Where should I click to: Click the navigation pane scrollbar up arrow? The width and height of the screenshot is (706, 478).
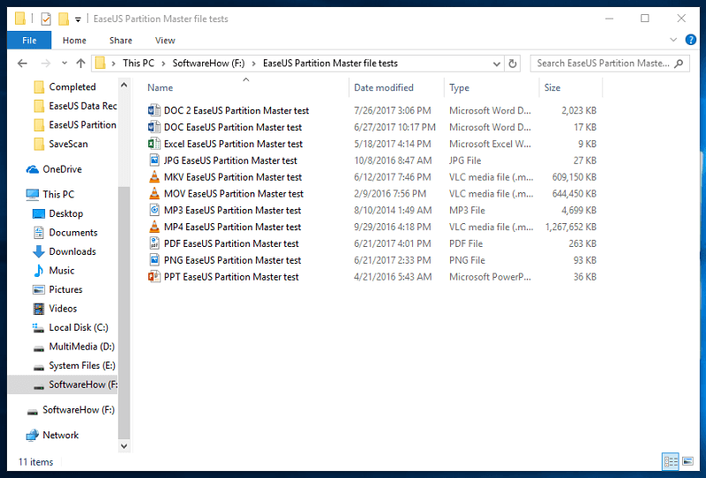point(124,85)
